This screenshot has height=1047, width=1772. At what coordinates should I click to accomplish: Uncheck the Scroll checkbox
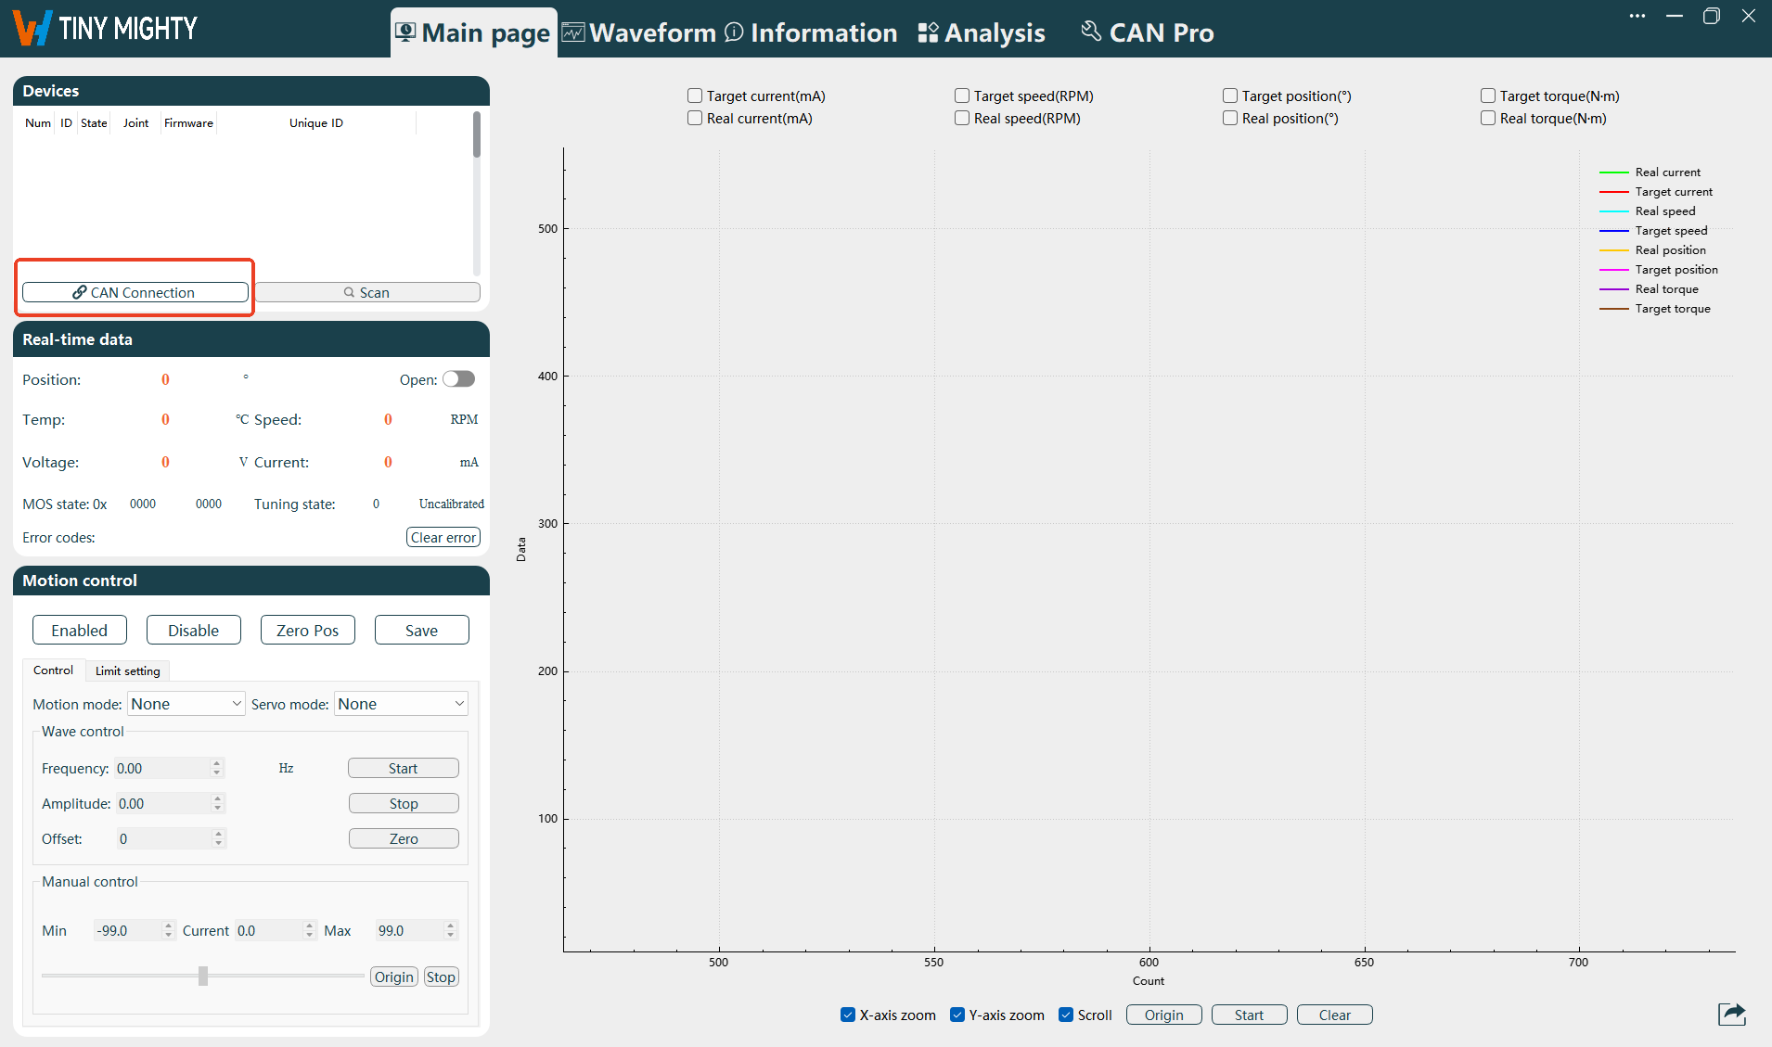click(x=1066, y=1015)
